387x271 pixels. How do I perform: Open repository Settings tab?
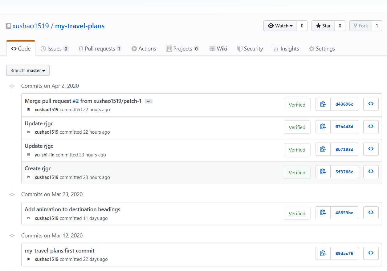pyautogui.click(x=322, y=48)
